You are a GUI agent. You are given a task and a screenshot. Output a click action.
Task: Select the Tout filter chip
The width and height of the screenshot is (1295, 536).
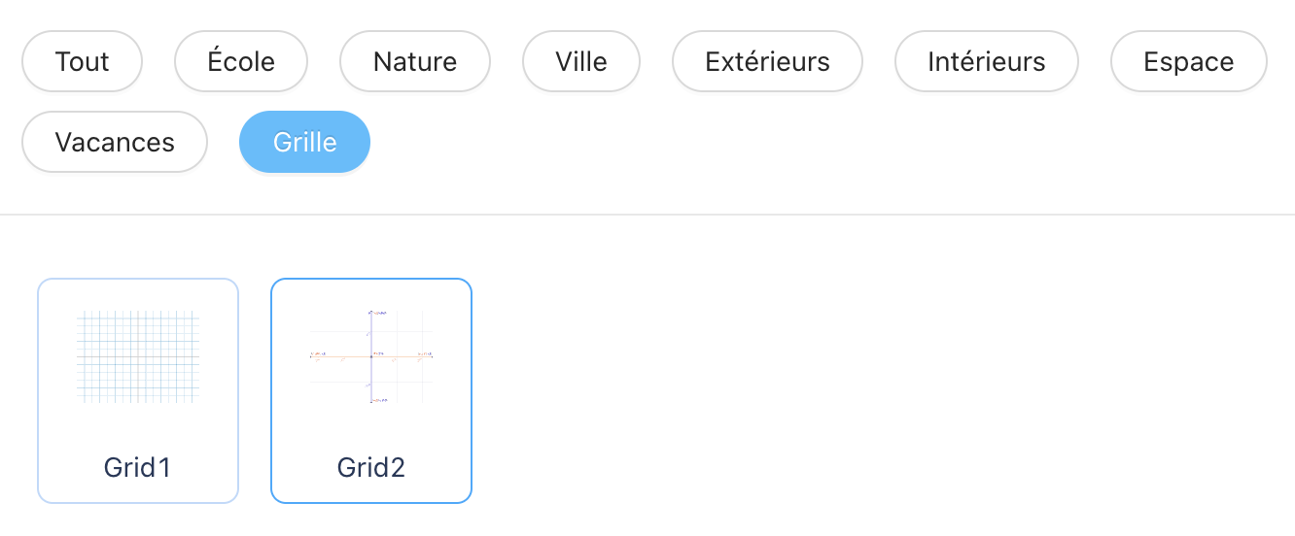coord(83,61)
